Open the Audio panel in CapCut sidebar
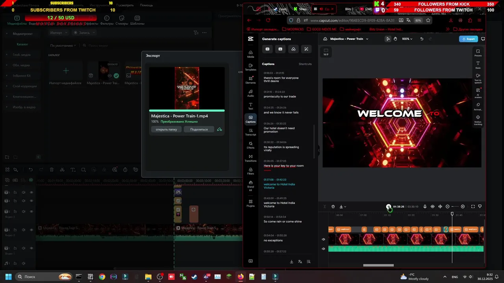 point(250,93)
